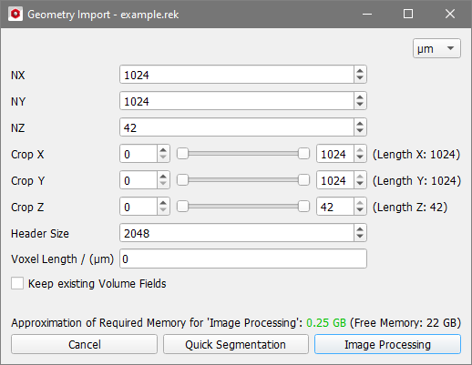Decrease Crop Y minimum with down arrow

click(x=163, y=184)
